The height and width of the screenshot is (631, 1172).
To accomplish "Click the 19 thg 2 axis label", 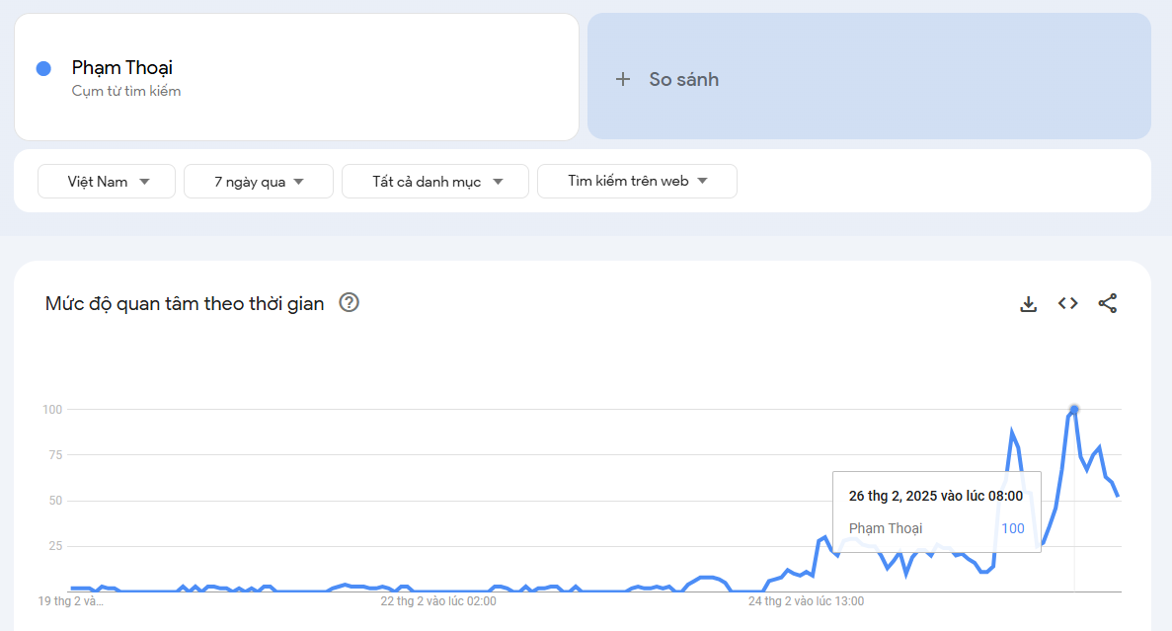I will (70, 600).
